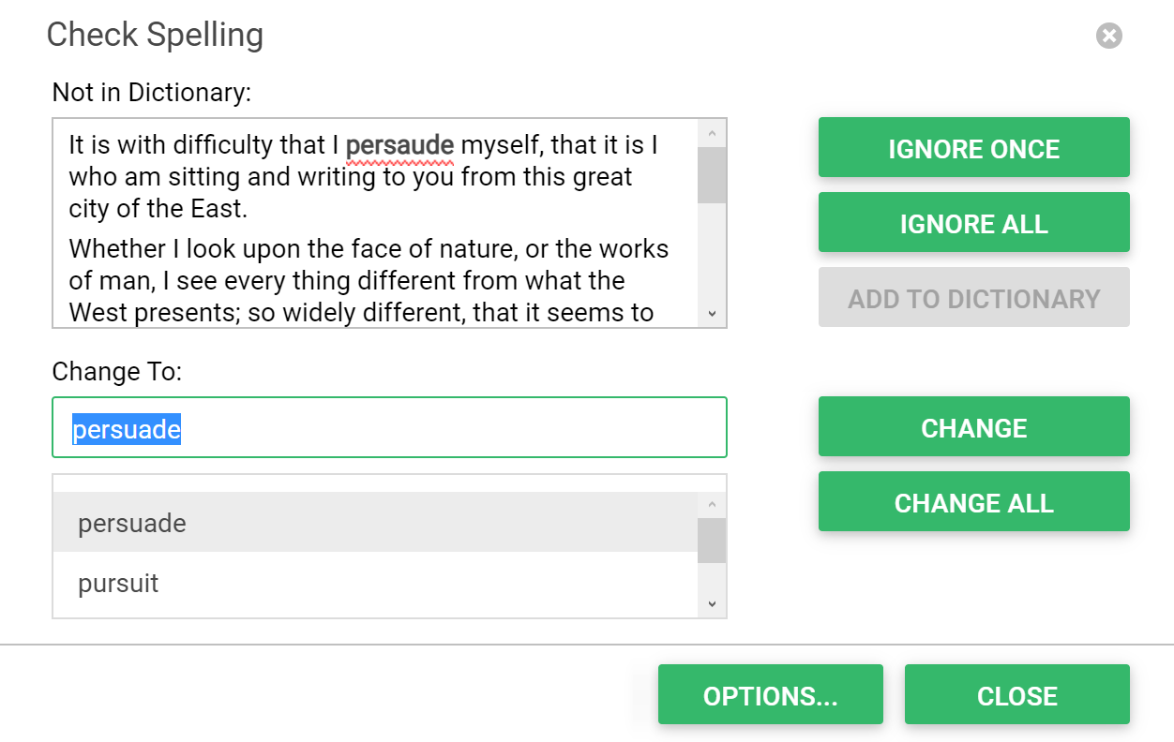Replace every occurrence with Change All
The image size is (1174, 742).
pyautogui.click(x=973, y=502)
